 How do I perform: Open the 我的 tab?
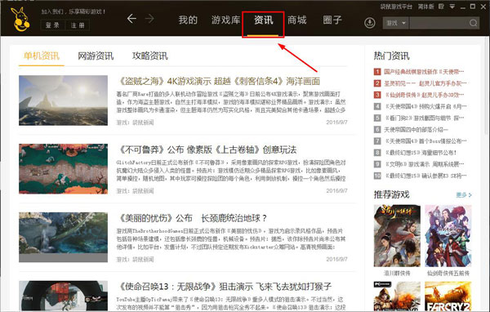[x=188, y=20]
